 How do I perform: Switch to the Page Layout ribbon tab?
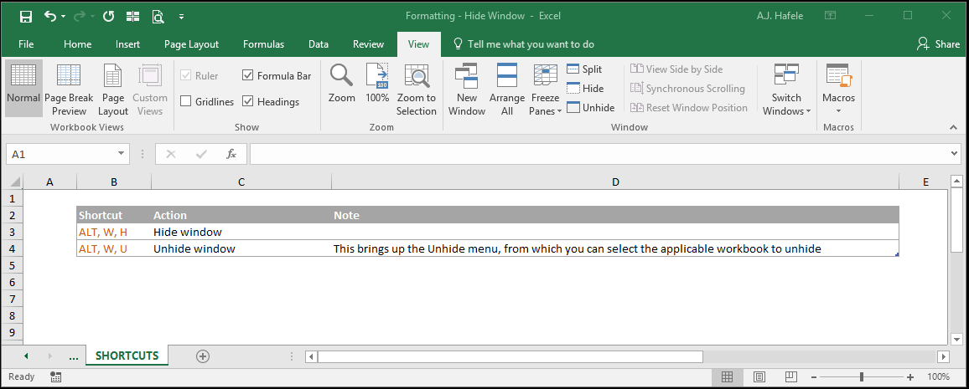(x=192, y=44)
